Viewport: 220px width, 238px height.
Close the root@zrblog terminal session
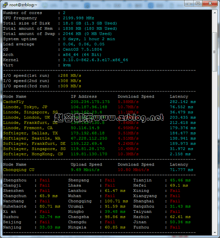(x=210, y=3)
